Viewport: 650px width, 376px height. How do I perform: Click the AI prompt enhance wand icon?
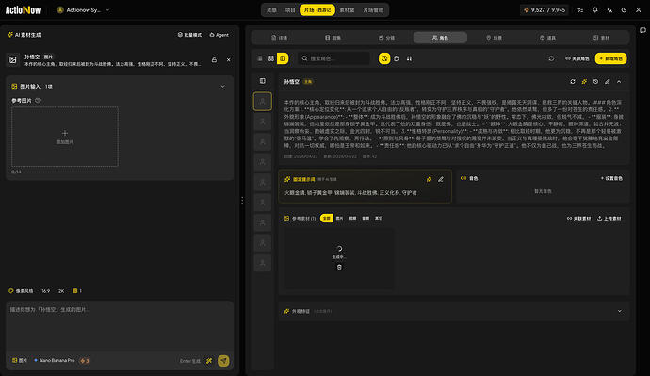(209, 361)
